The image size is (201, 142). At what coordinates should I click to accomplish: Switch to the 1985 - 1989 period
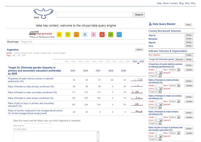(x=84, y=62)
